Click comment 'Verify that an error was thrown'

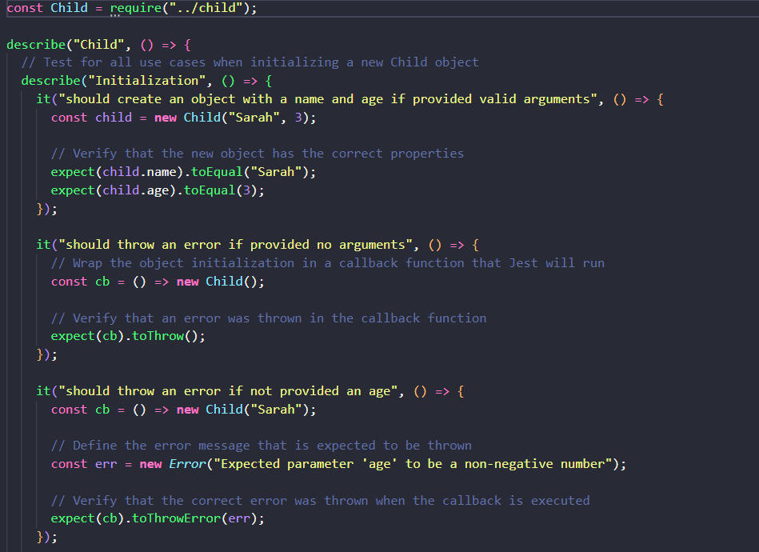coord(269,318)
